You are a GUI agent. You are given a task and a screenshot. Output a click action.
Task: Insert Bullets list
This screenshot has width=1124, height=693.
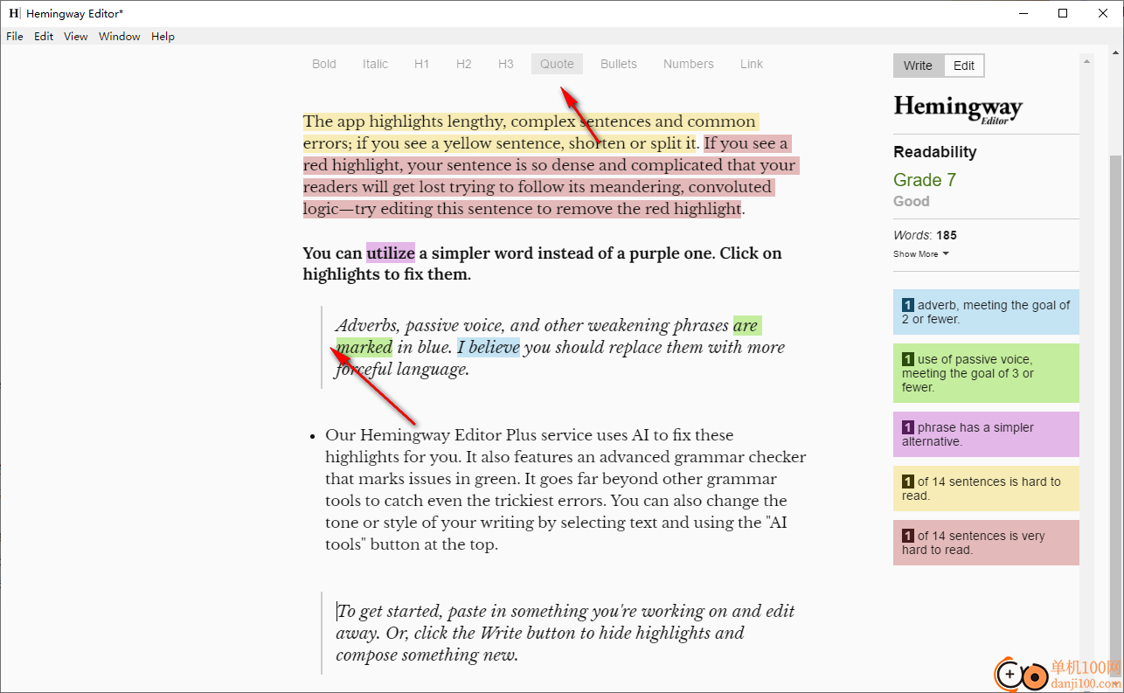pos(619,64)
